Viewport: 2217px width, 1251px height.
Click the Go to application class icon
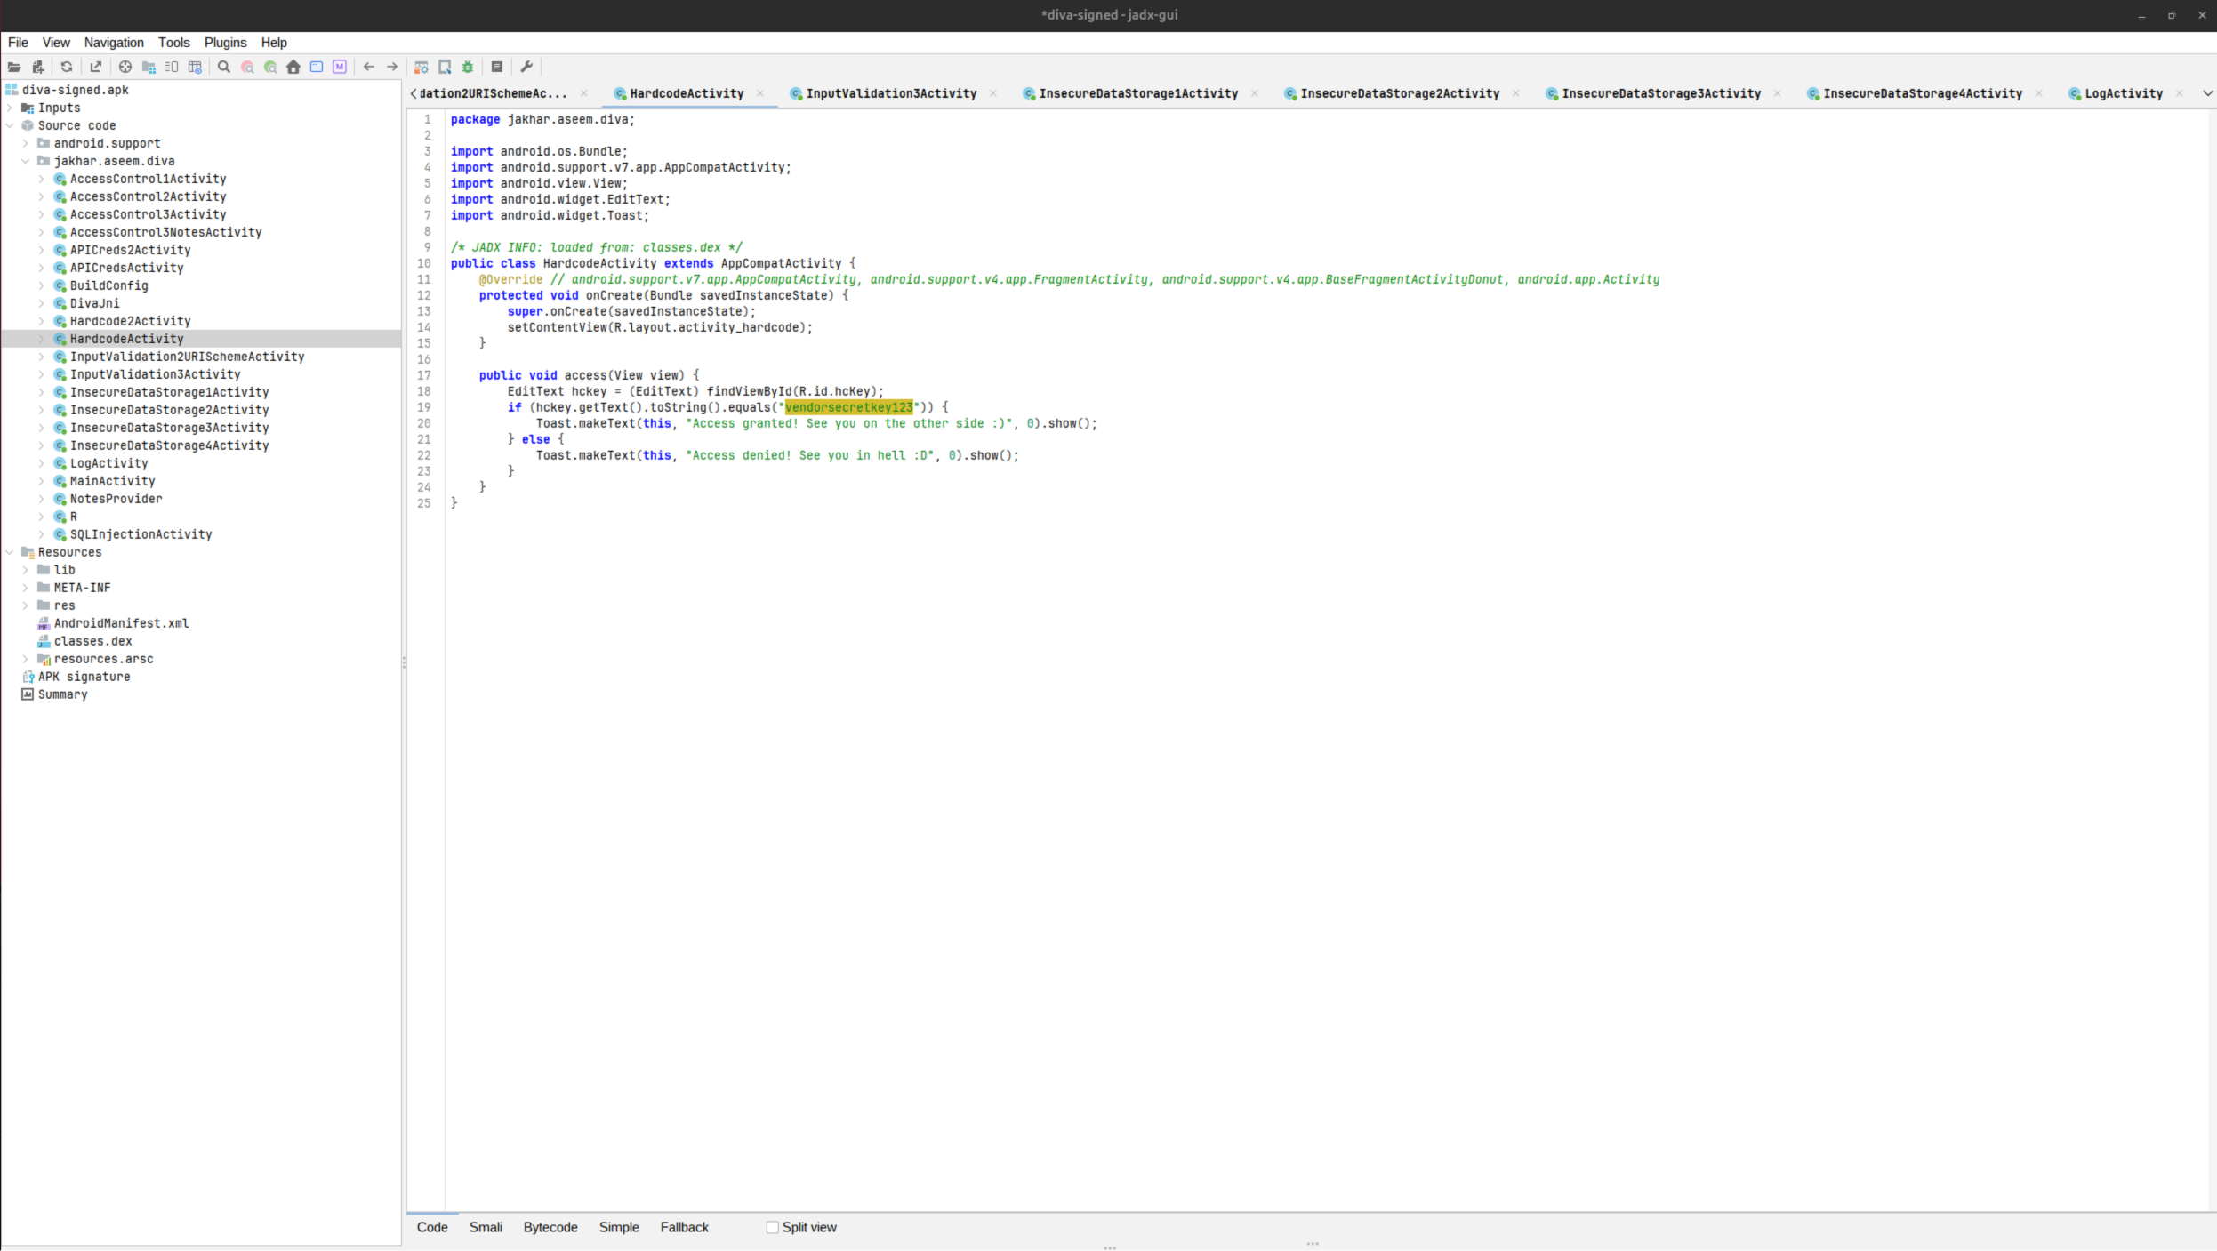coord(317,67)
